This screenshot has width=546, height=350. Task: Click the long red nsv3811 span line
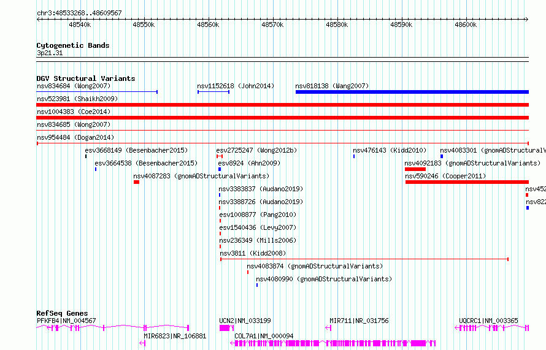[x=364, y=259]
